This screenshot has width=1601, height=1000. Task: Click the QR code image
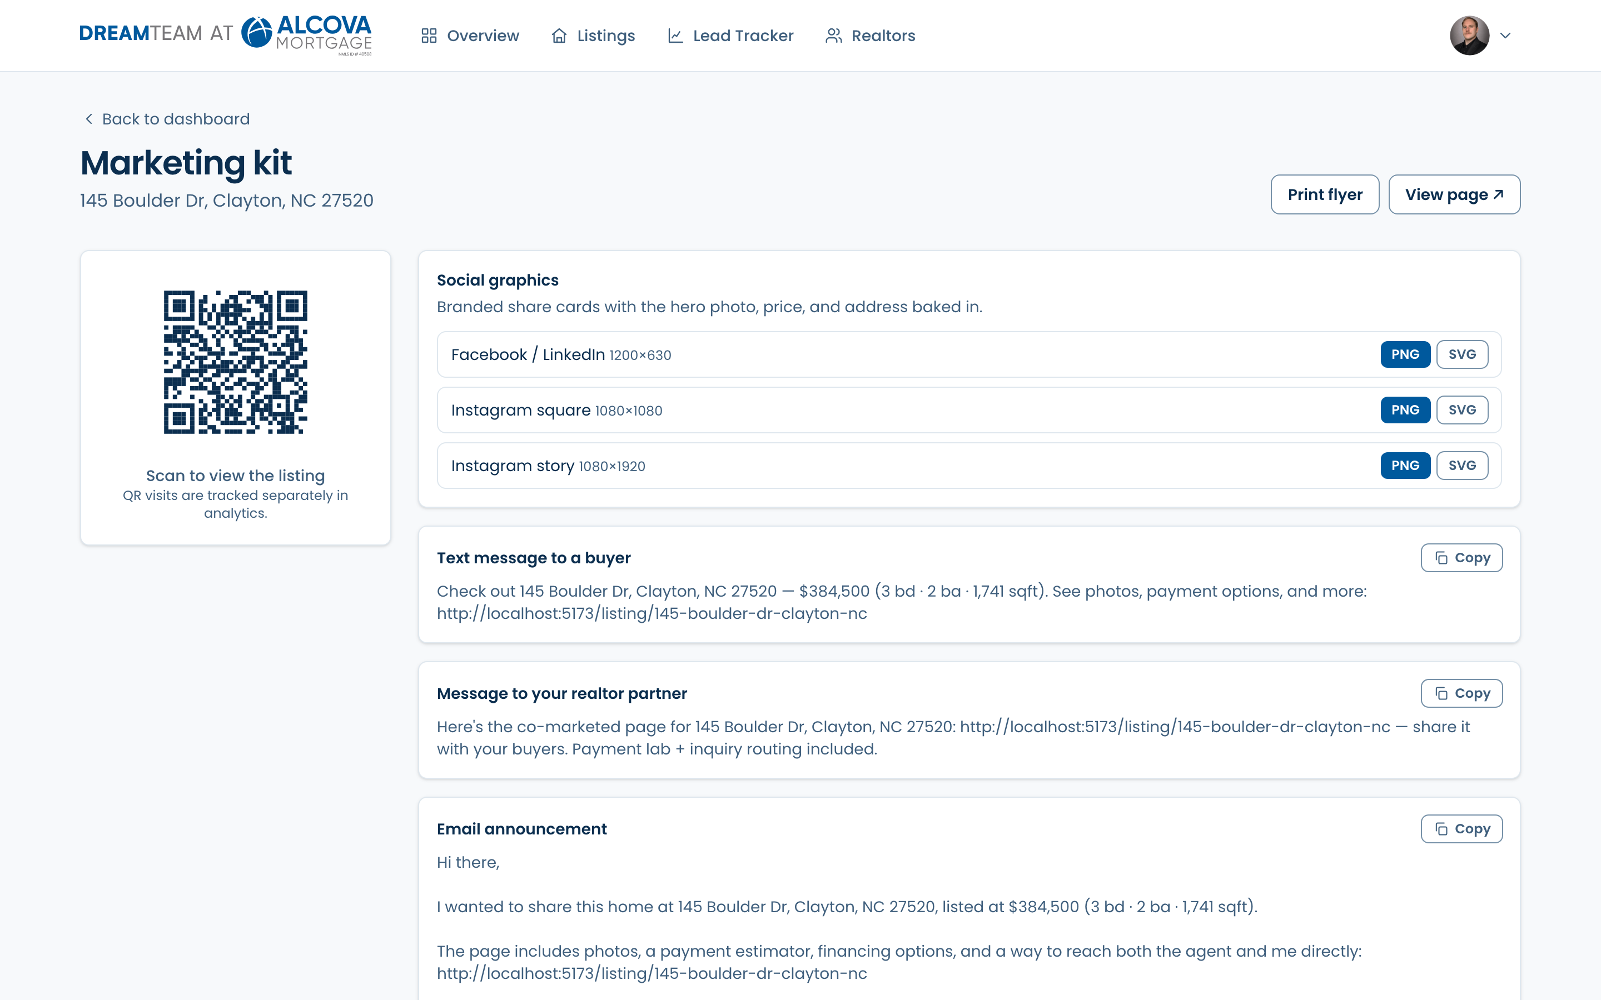[236, 362]
